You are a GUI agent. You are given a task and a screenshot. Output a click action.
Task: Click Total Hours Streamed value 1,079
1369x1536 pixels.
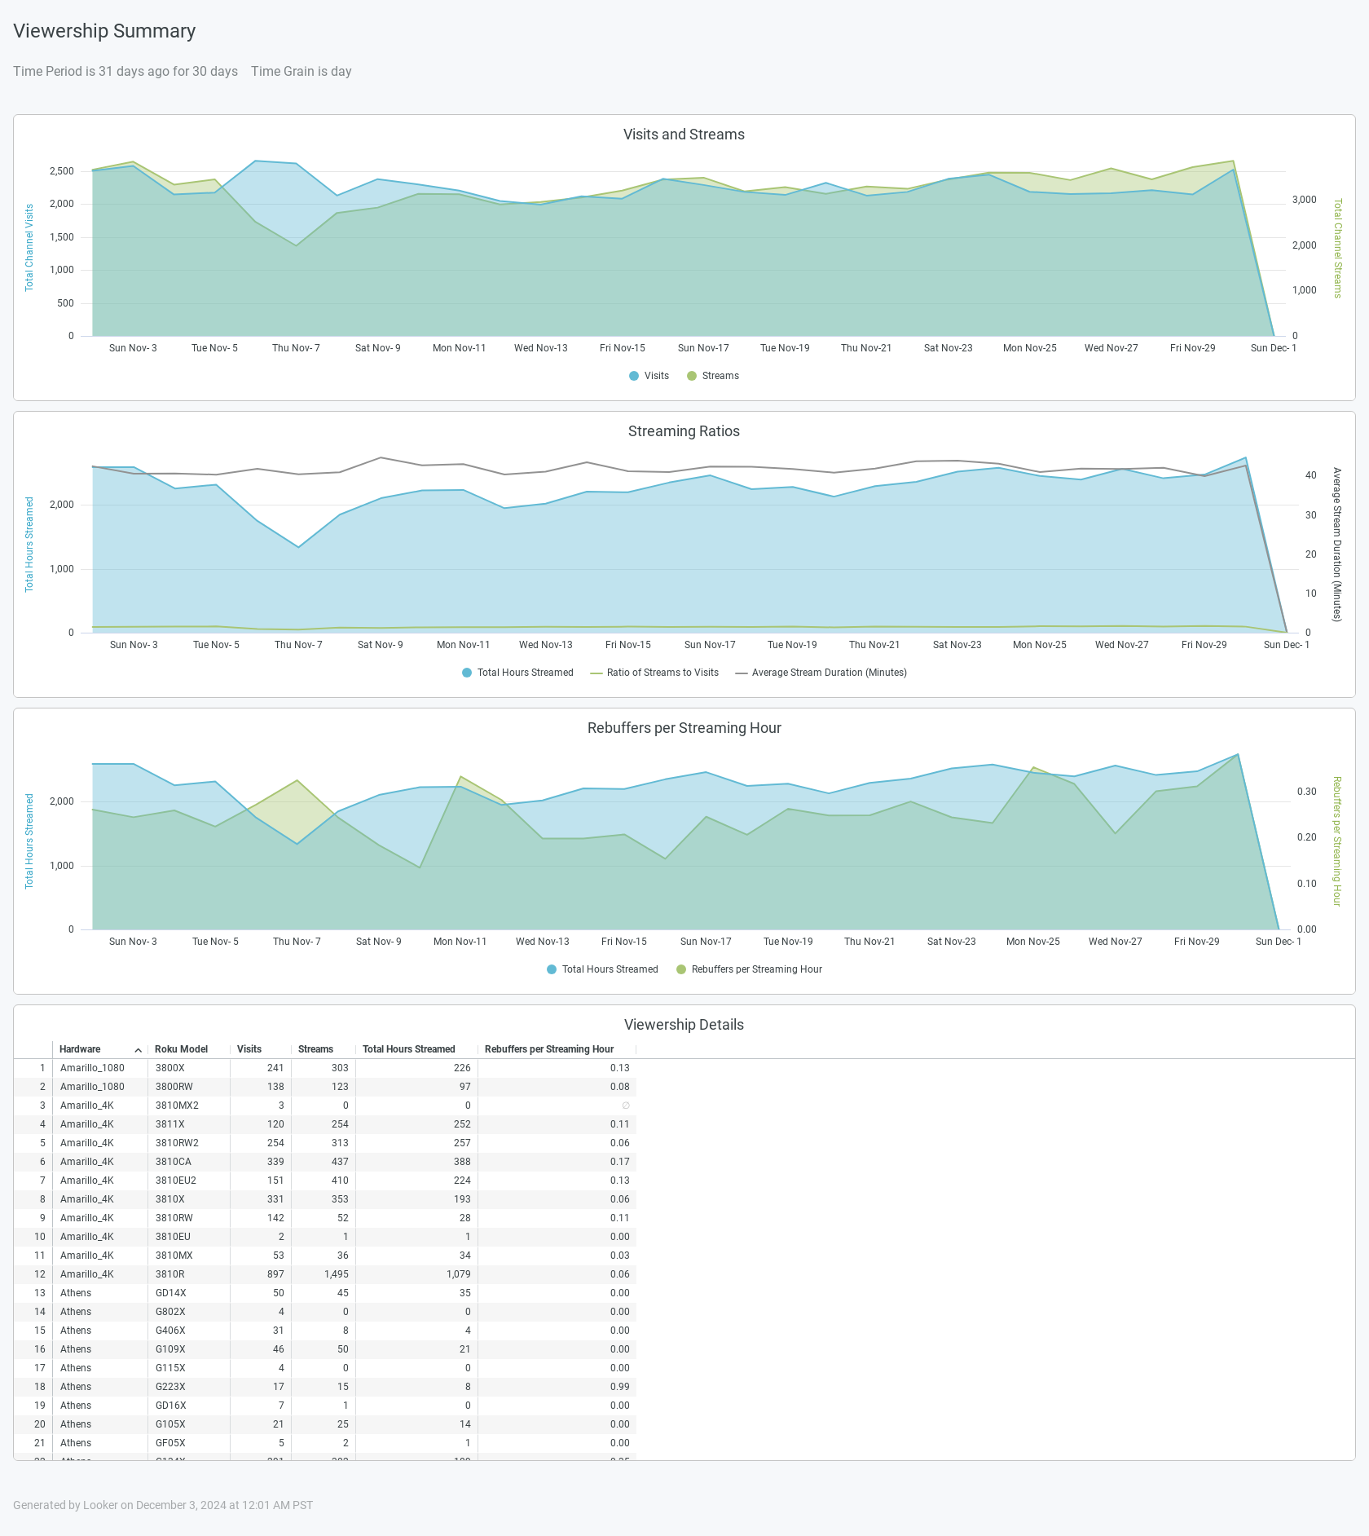click(459, 1274)
